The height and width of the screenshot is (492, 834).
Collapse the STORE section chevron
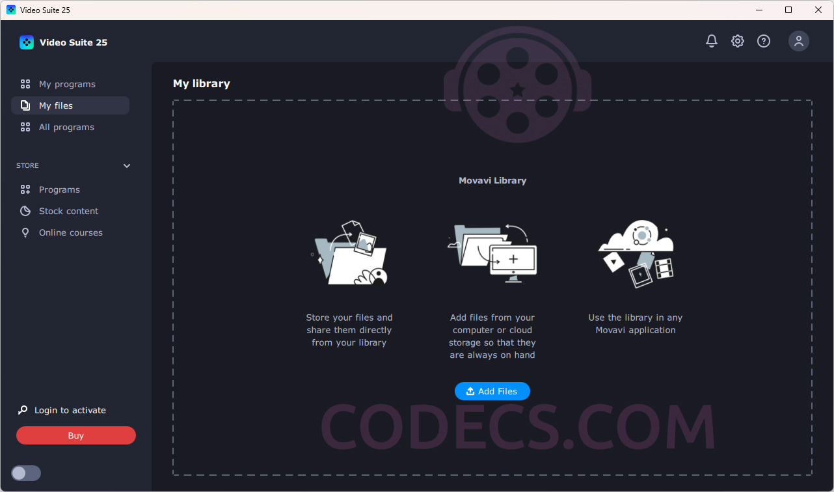pos(127,166)
